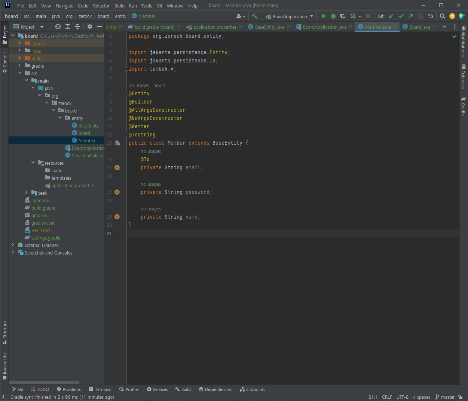
Task: Toggle read-only lock icon in status bar
Action: 461,397
